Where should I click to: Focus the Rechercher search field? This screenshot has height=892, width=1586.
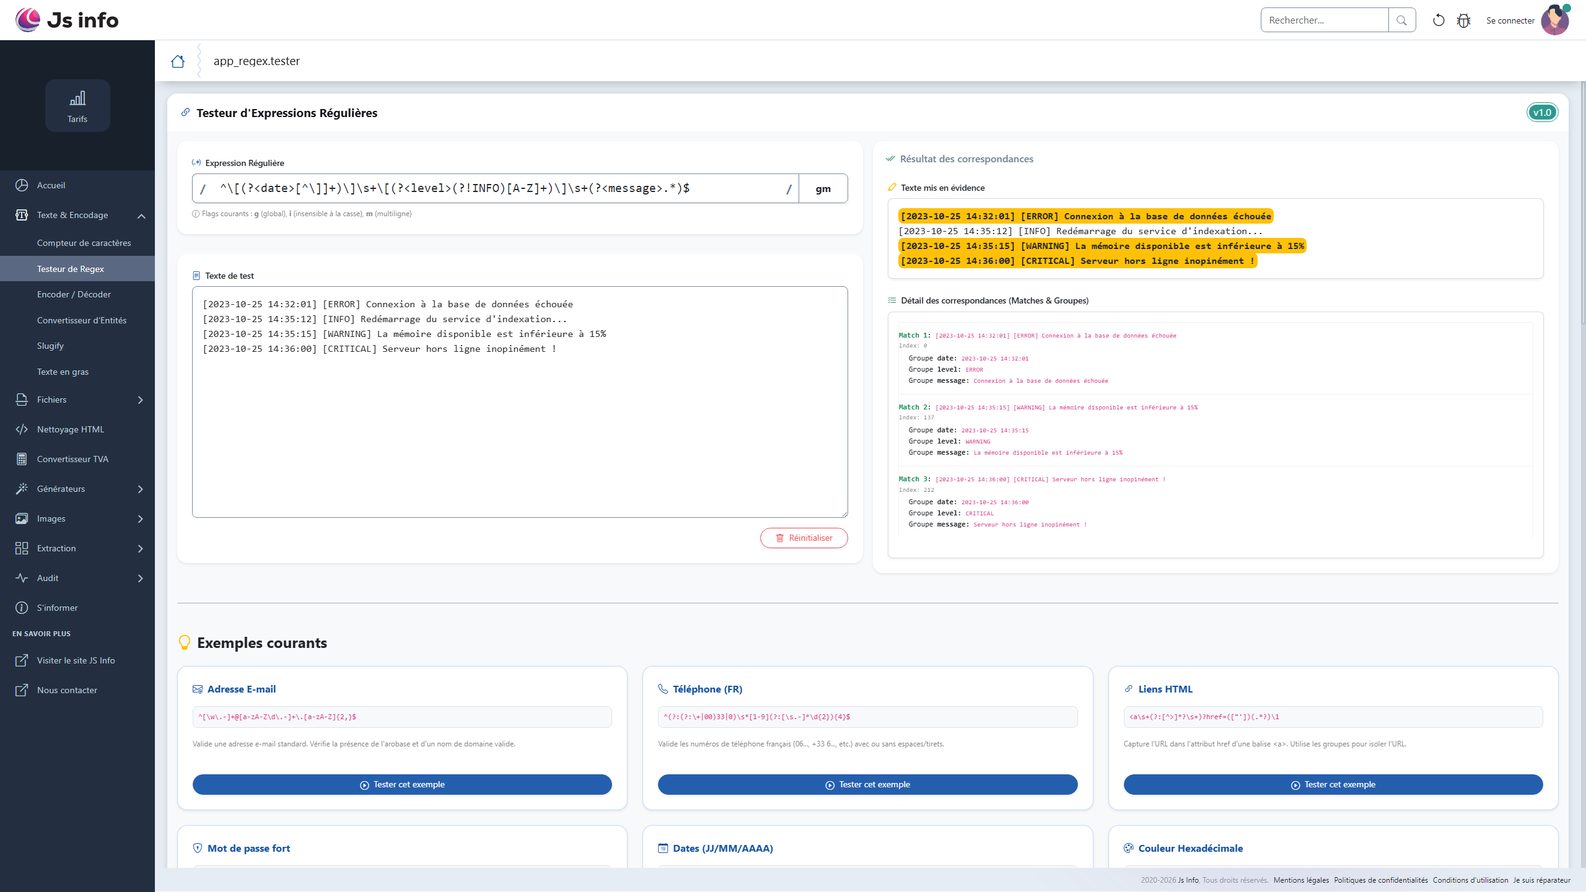(1325, 20)
